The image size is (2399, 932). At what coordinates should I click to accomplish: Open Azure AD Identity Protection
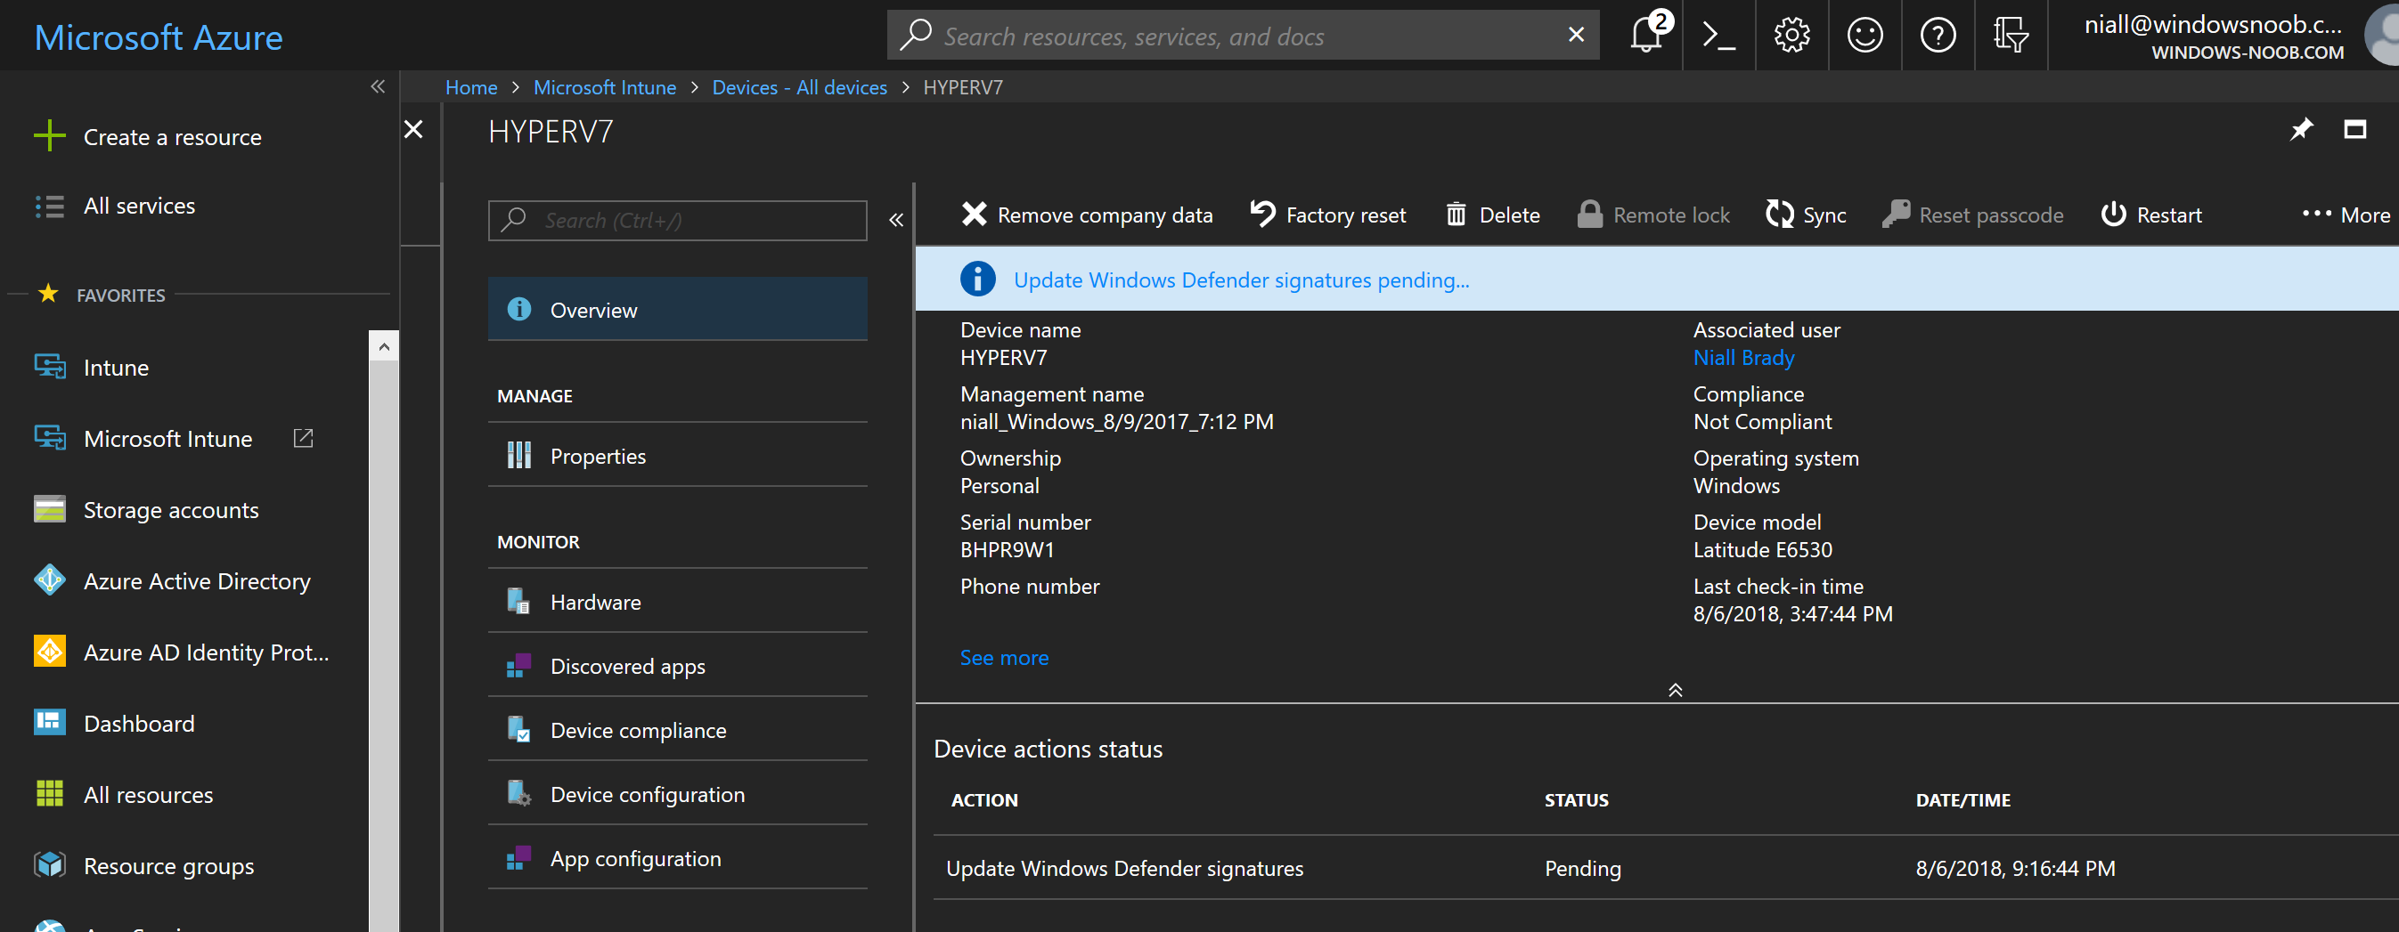click(181, 652)
